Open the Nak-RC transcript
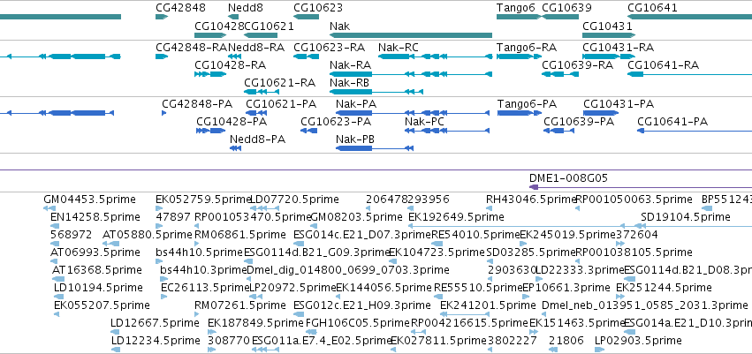Screen dimensions: 752x354 [435, 56]
